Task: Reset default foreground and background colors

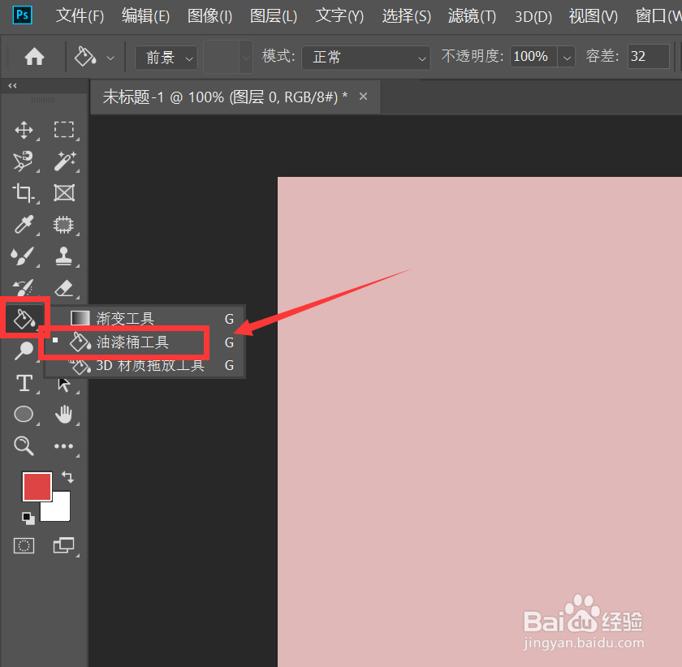Action: (28, 519)
